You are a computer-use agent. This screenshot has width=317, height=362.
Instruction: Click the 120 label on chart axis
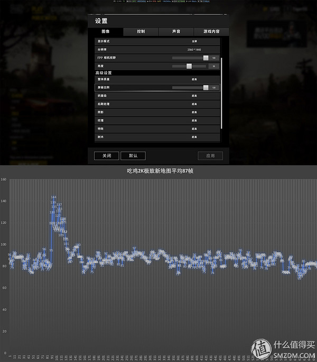[4, 223]
